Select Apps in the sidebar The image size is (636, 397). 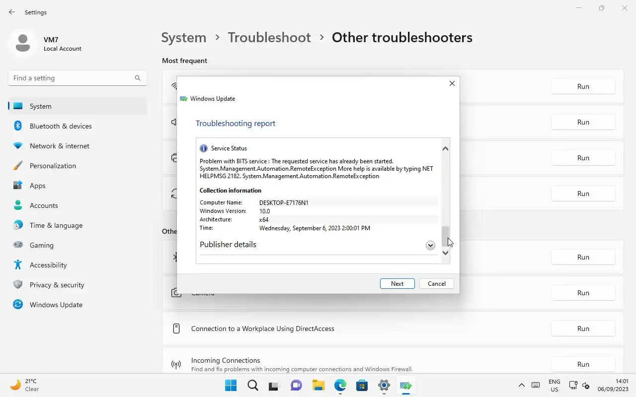pyautogui.click(x=78, y=186)
